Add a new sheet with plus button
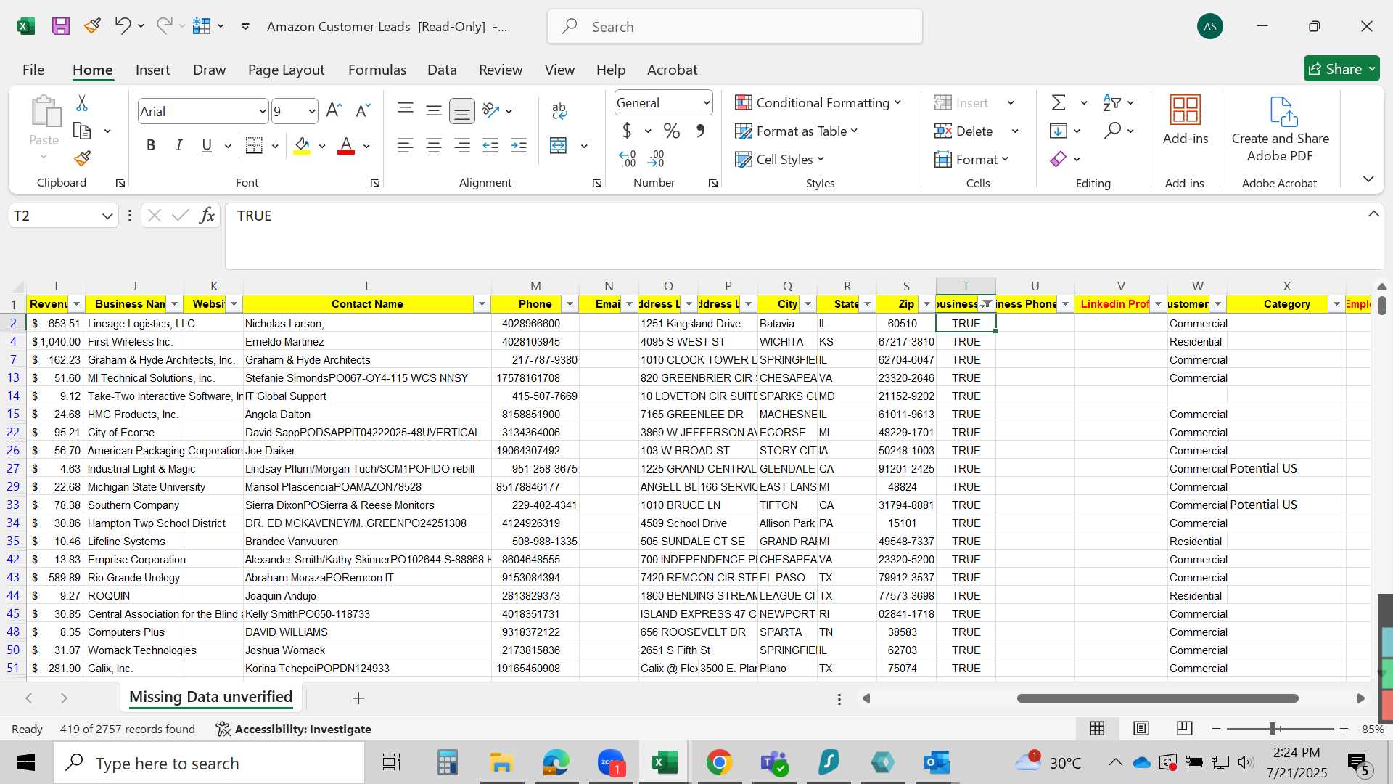This screenshot has height=784, width=1393. coord(358,698)
